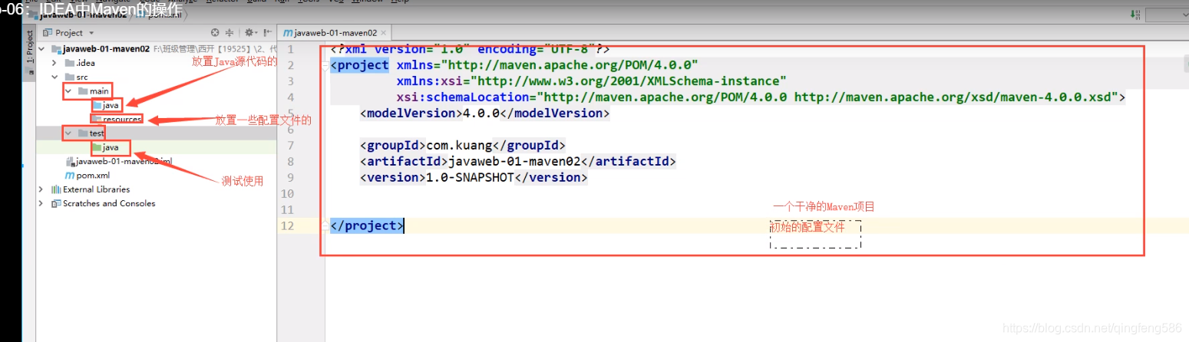Expand the External Libraries node

point(41,189)
